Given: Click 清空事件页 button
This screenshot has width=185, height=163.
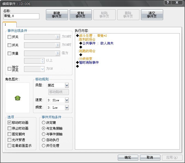Looking at the screenshot, I should coord(152,15).
